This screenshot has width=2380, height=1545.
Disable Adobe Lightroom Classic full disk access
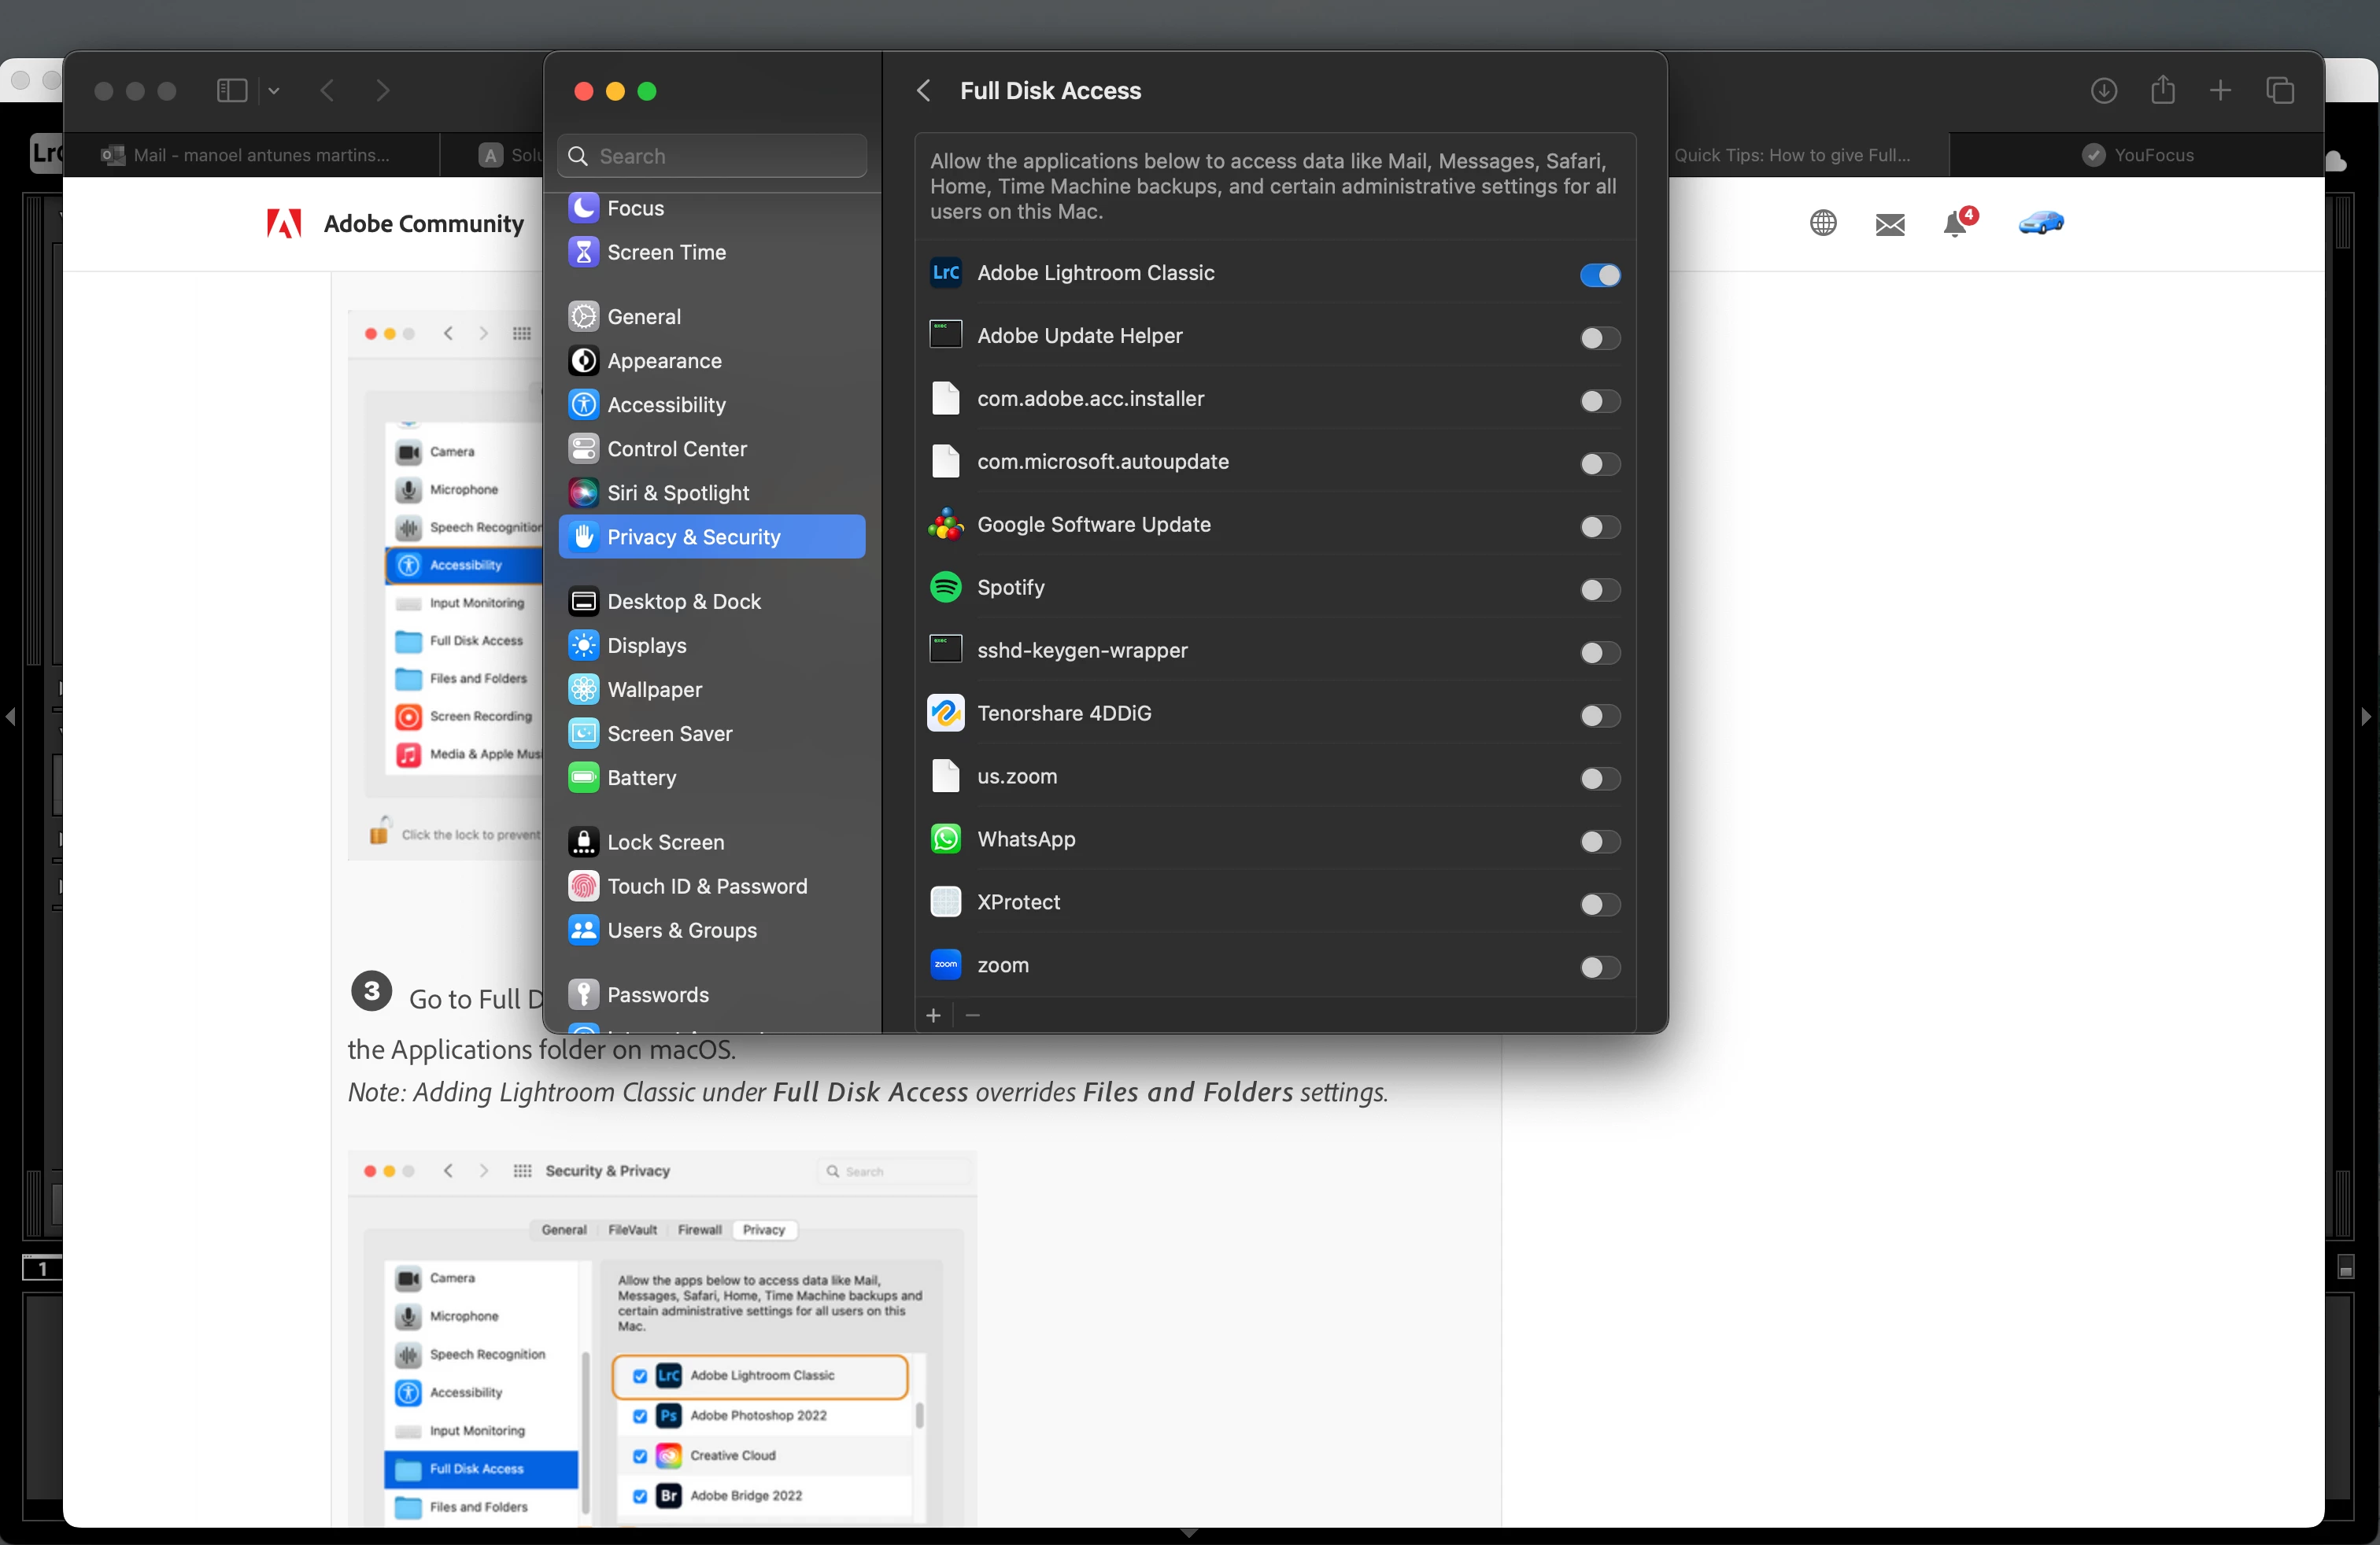tap(1599, 275)
